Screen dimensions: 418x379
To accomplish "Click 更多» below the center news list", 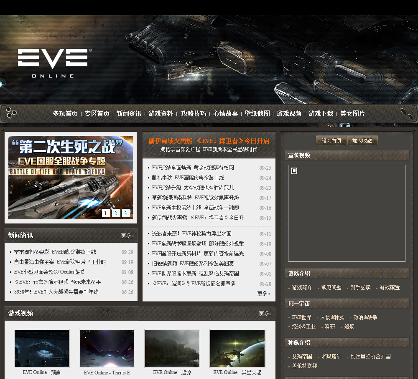I will click(x=263, y=294).
